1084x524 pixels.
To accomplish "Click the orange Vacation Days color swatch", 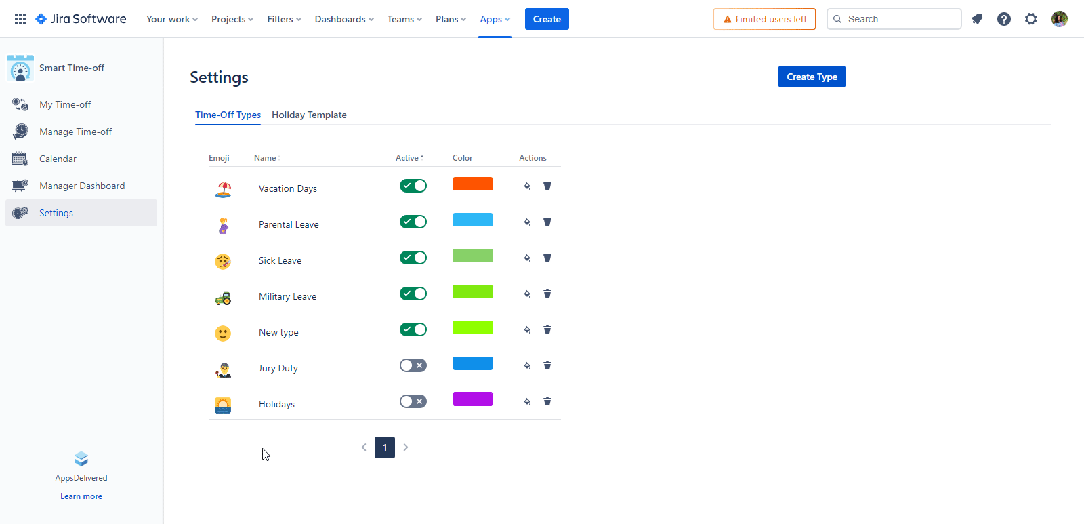I will tap(472, 184).
